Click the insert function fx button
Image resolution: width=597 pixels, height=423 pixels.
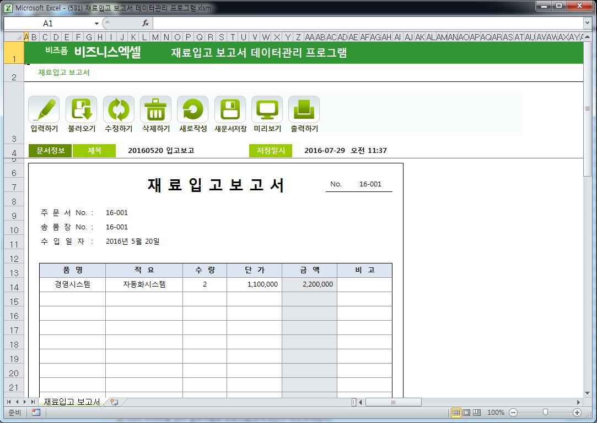[x=146, y=24]
